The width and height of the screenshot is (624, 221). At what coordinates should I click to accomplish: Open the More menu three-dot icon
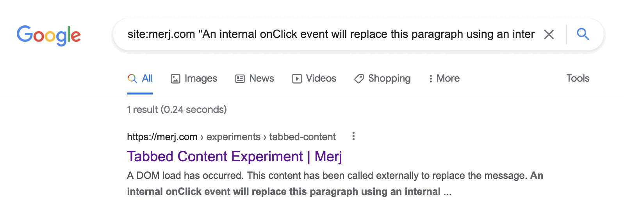[x=431, y=79]
